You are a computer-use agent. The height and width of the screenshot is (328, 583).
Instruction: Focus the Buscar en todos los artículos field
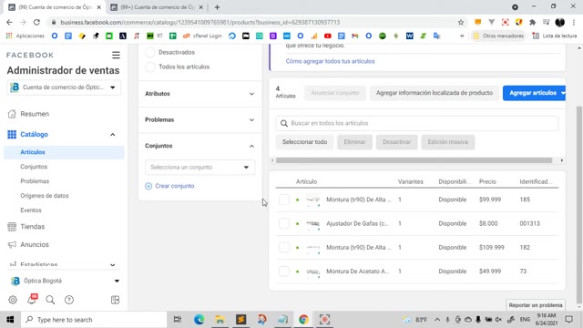coord(417,123)
